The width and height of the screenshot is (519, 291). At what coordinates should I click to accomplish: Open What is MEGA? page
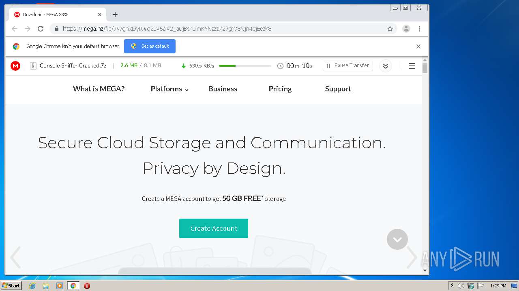point(99,89)
